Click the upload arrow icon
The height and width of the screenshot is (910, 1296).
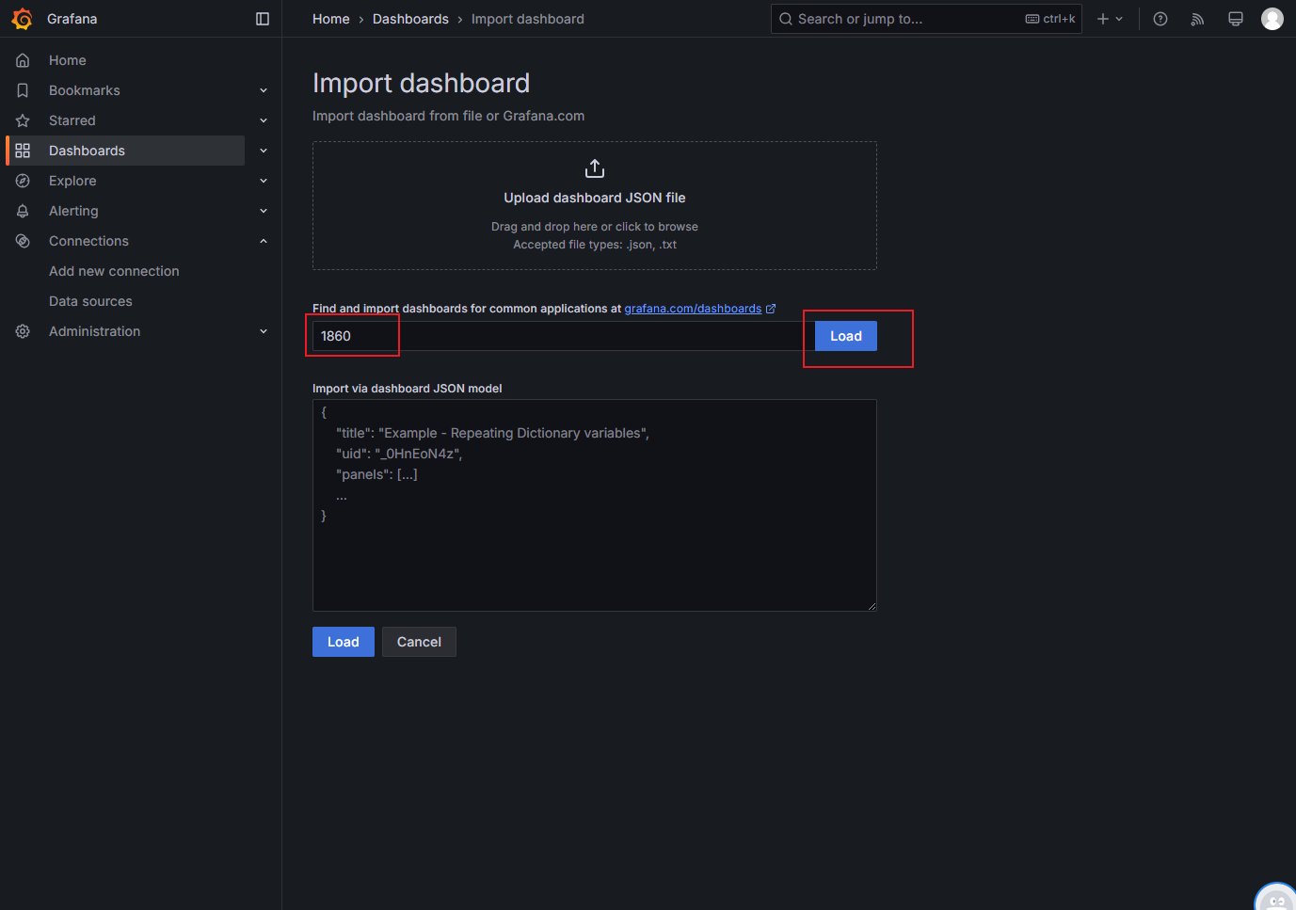coord(595,168)
